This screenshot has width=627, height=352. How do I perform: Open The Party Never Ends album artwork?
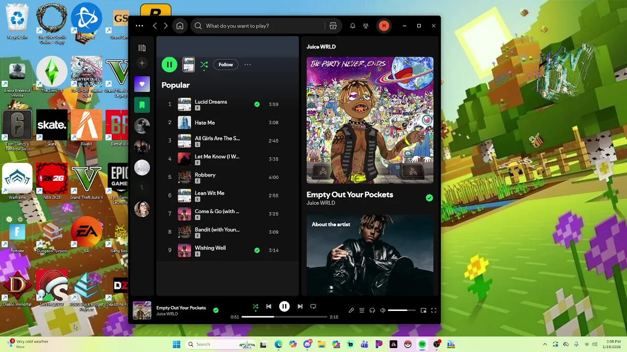tap(370, 120)
